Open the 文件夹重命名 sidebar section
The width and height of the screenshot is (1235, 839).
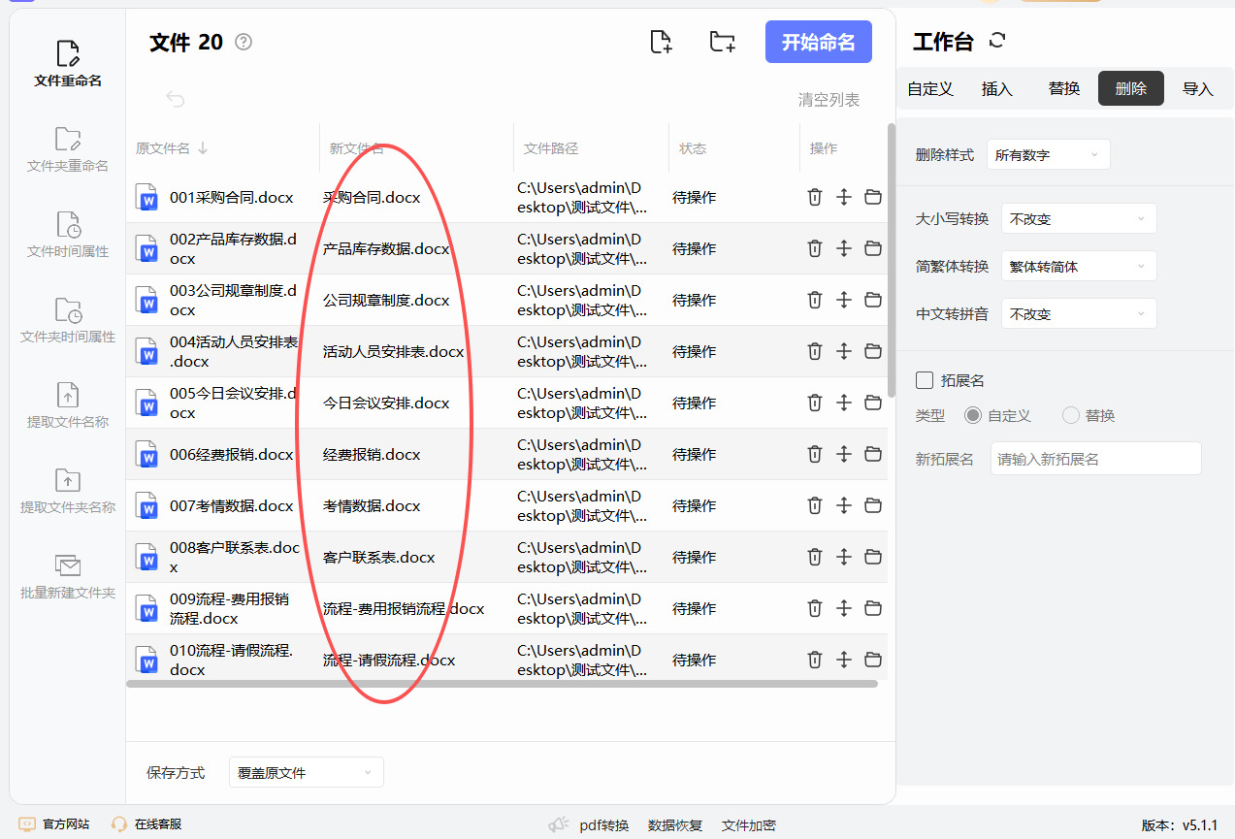tap(68, 149)
